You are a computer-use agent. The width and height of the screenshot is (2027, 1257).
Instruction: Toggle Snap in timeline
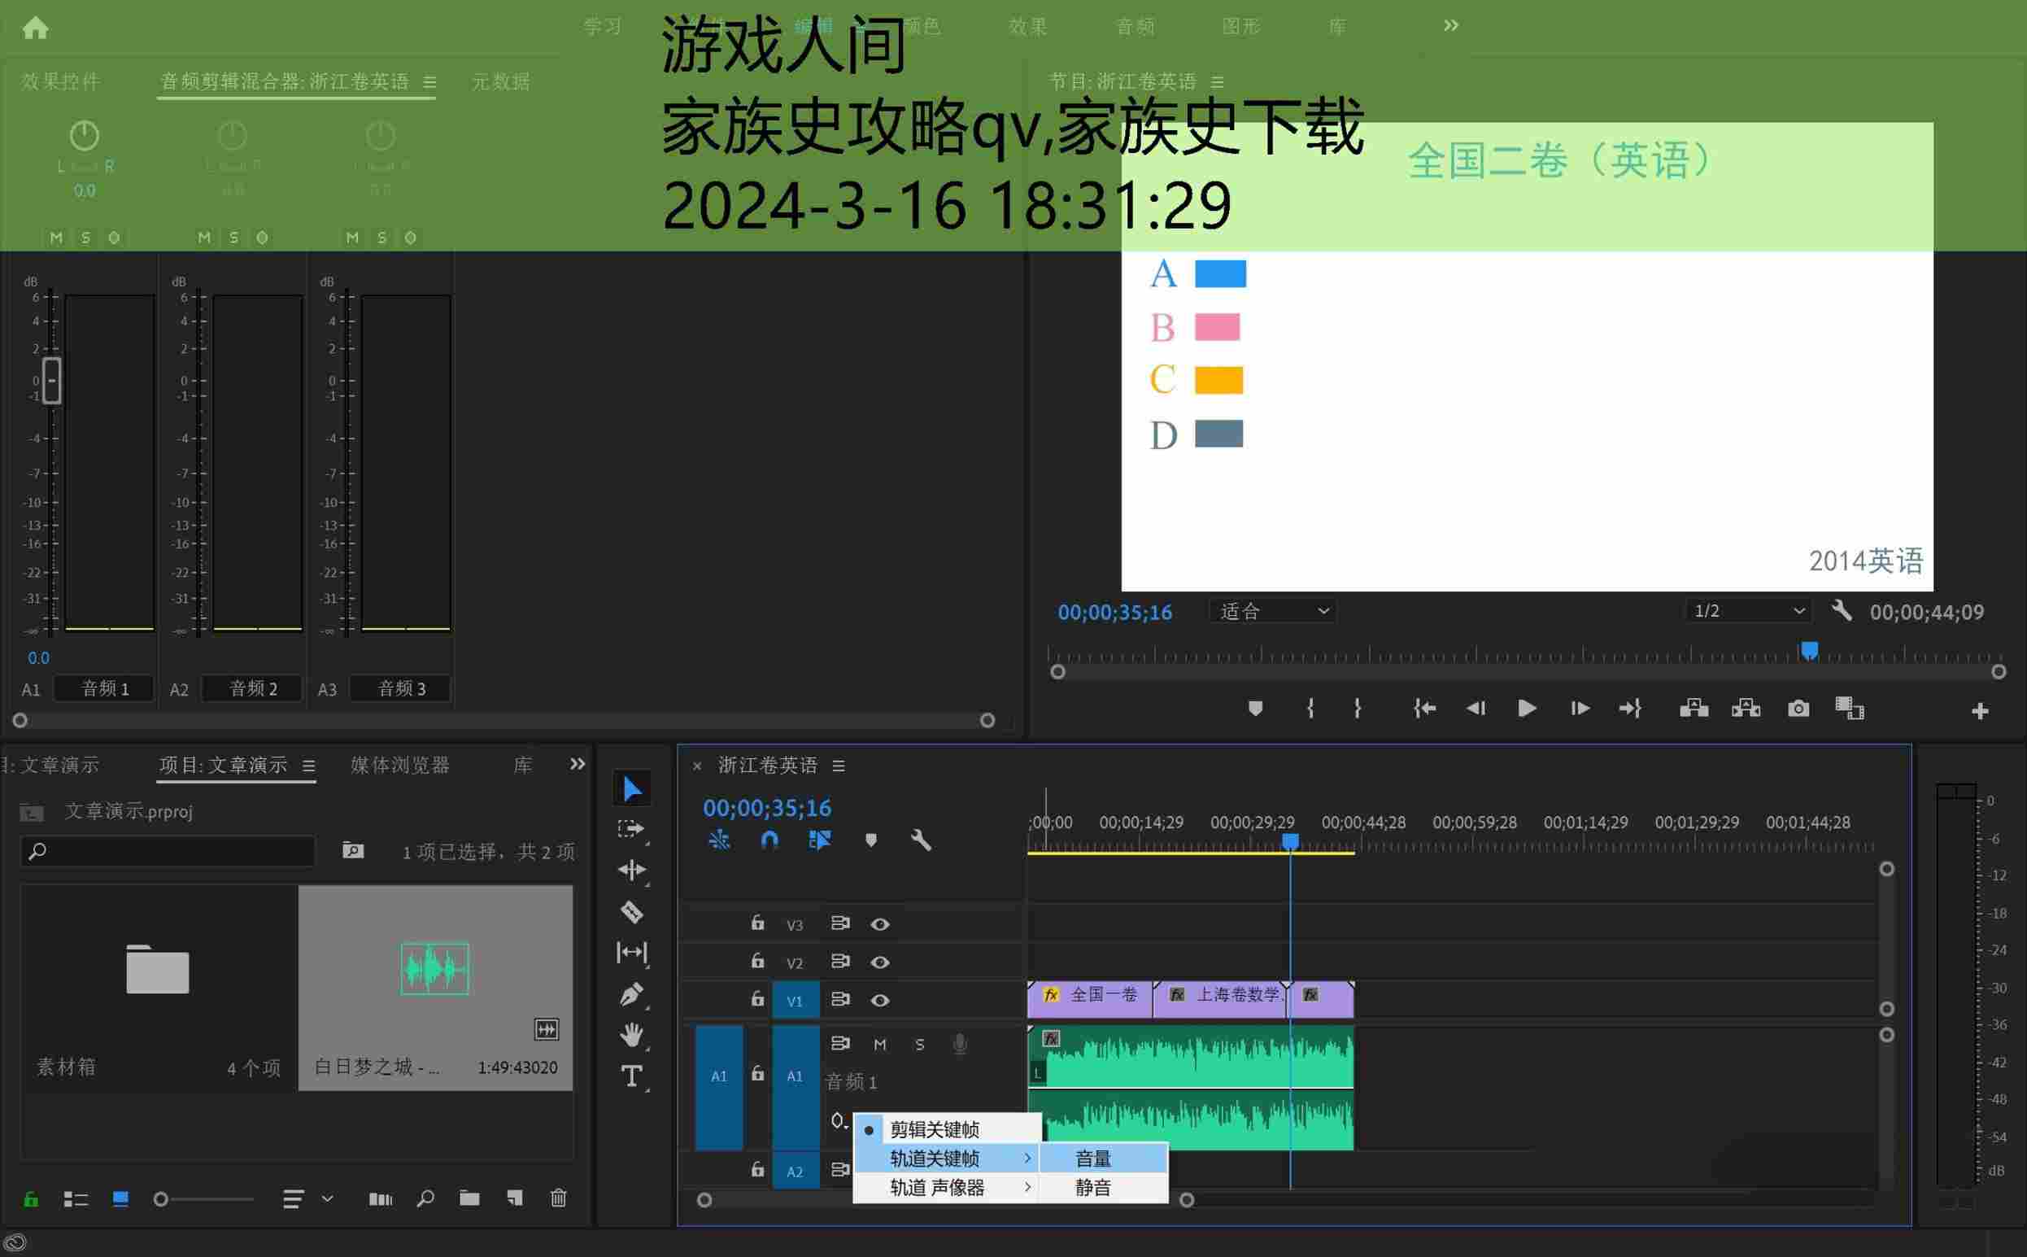[x=769, y=840]
